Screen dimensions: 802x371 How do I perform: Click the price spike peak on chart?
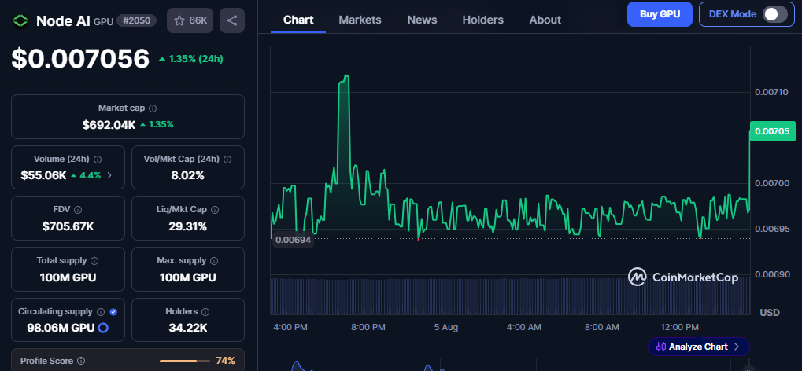(x=346, y=77)
